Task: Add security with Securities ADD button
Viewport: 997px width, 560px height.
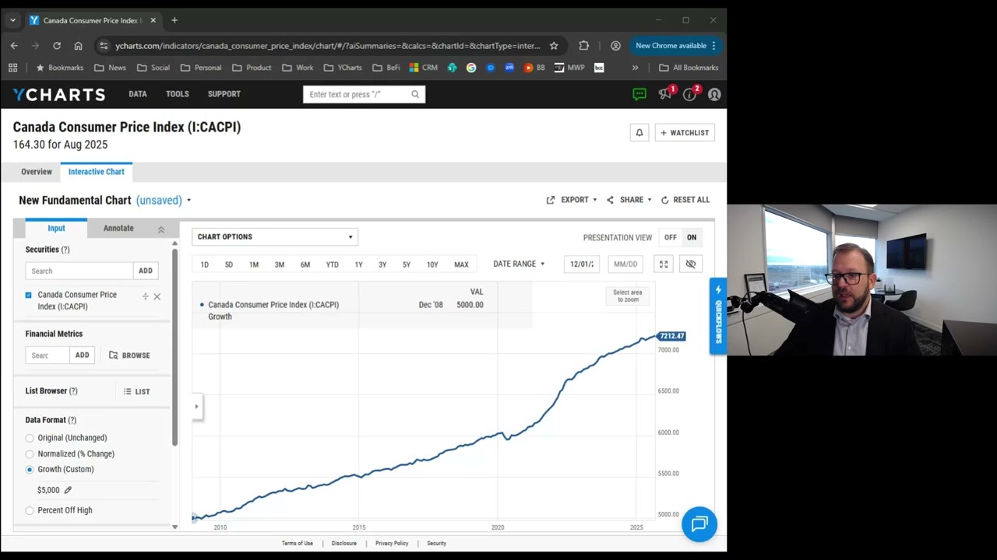Action: click(146, 271)
